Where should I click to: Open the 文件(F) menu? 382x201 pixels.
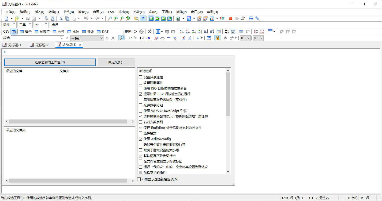pos(10,12)
